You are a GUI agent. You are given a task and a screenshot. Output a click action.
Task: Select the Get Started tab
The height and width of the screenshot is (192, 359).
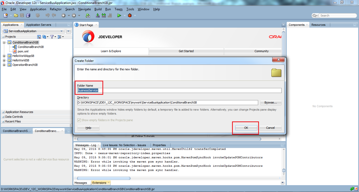[x=186, y=51]
